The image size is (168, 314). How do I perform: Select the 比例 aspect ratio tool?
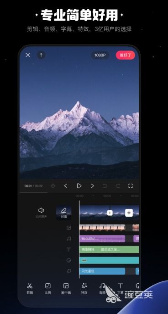pos(48,288)
